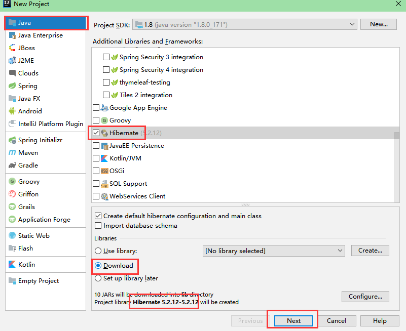
Task: Enable the Kotlin/JVM checkbox
Action: click(96, 158)
